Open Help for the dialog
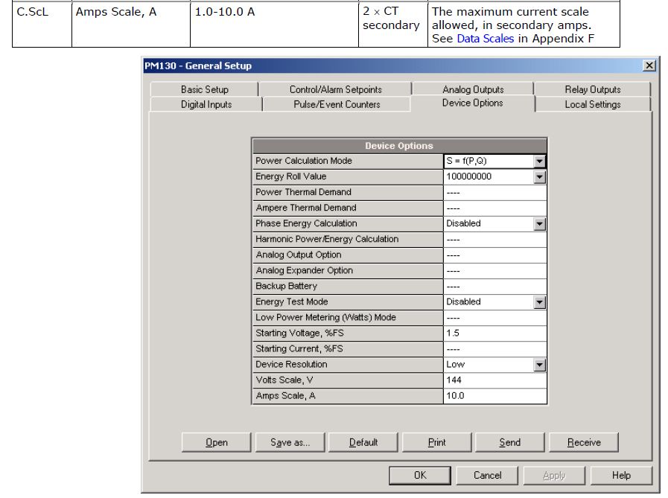Image resolution: width=668 pixels, height=498 pixels. pos(622,475)
